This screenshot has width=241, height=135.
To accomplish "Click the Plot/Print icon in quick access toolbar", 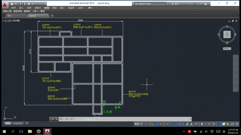I will tap(29, 4).
